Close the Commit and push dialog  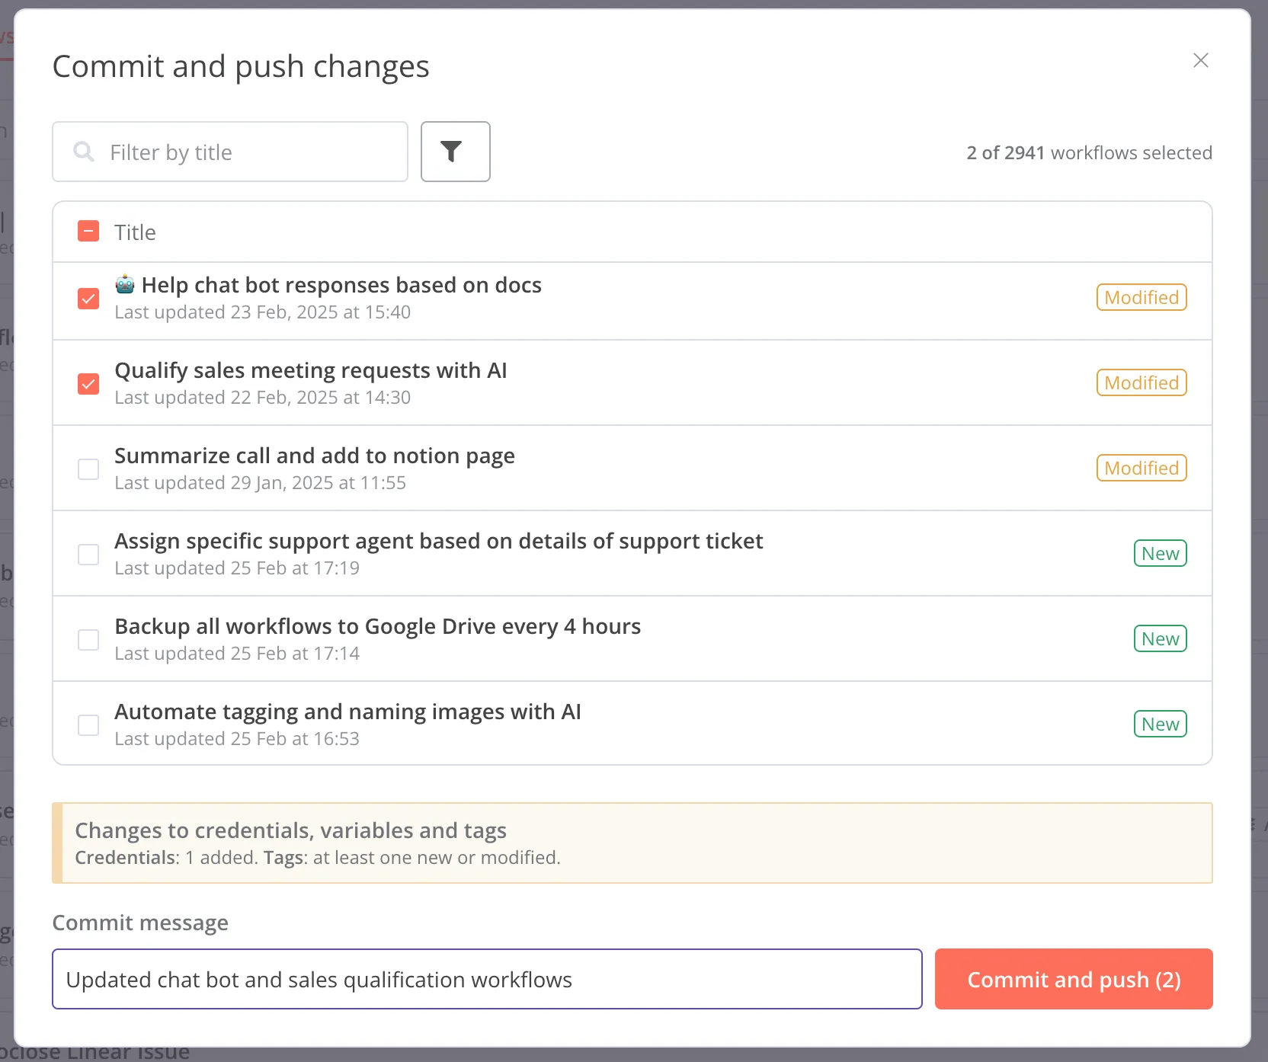(1200, 60)
